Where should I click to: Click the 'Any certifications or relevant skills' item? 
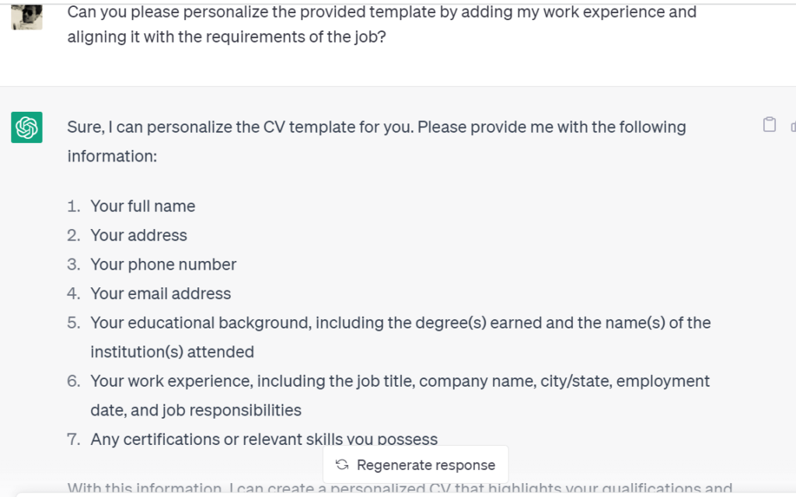[x=264, y=440]
